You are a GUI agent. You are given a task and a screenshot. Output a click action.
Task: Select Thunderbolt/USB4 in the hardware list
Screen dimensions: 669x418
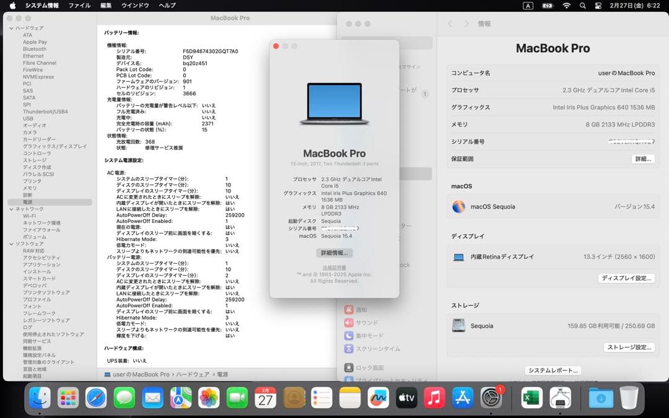click(x=45, y=111)
